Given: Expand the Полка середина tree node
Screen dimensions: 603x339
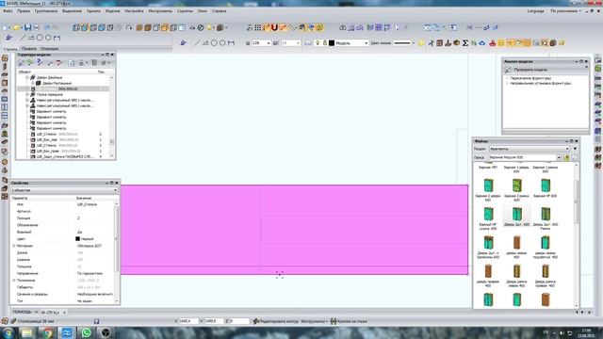Looking at the screenshot, I should coord(27,94).
